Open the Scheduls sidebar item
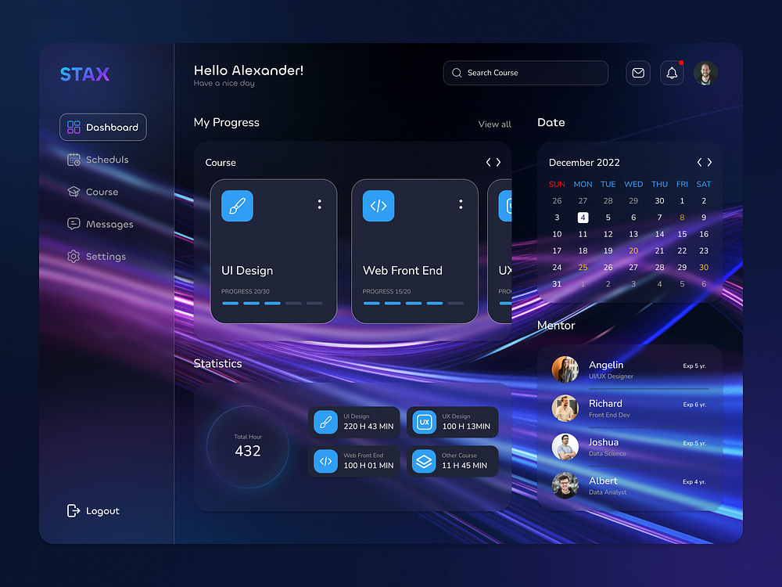Viewport: 782px width, 587px height. (x=99, y=160)
